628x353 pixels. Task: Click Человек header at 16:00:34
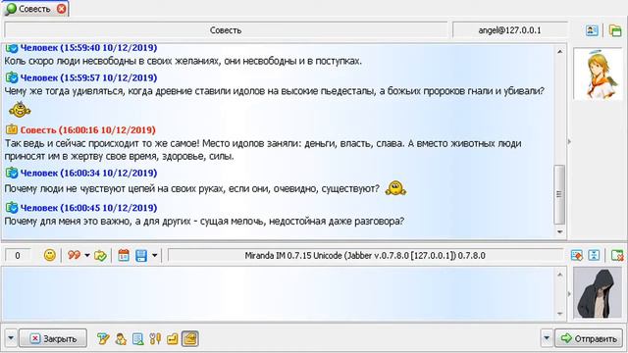pyautogui.click(x=88, y=173)
